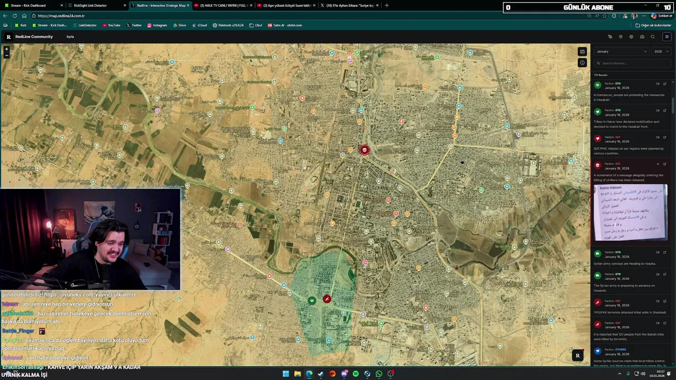Click browser back arrow

(x=5, y=16)
